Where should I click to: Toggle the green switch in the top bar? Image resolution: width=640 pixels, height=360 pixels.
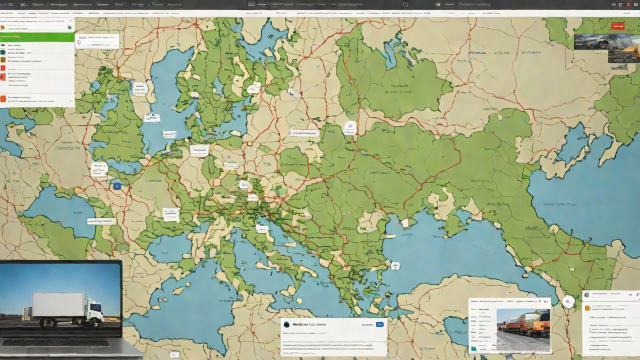pos(438,4)
